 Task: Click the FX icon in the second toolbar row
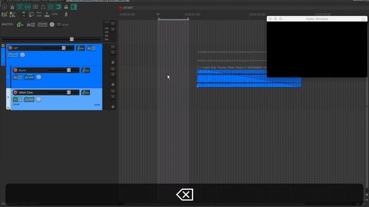click(24, 14)
